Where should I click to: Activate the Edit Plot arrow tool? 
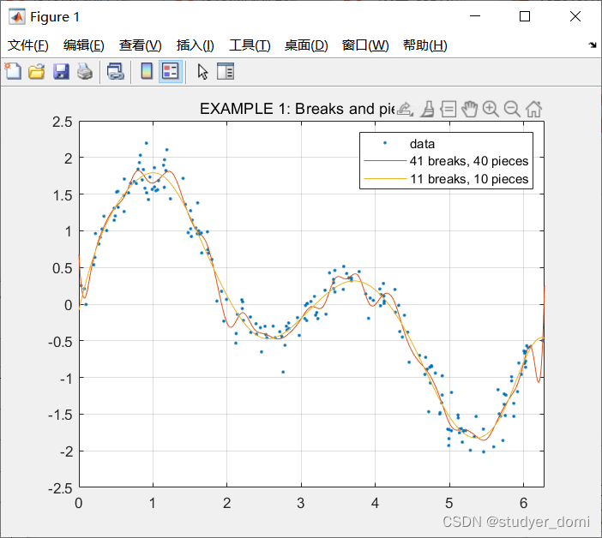coord(202,72)
